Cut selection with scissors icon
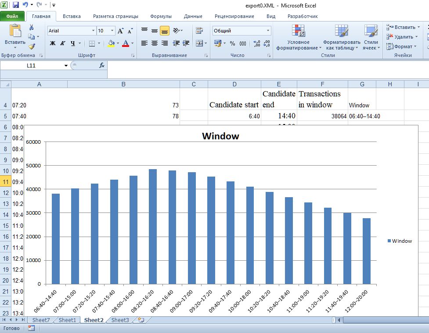 pyautogui.click(x=32, y=27)
